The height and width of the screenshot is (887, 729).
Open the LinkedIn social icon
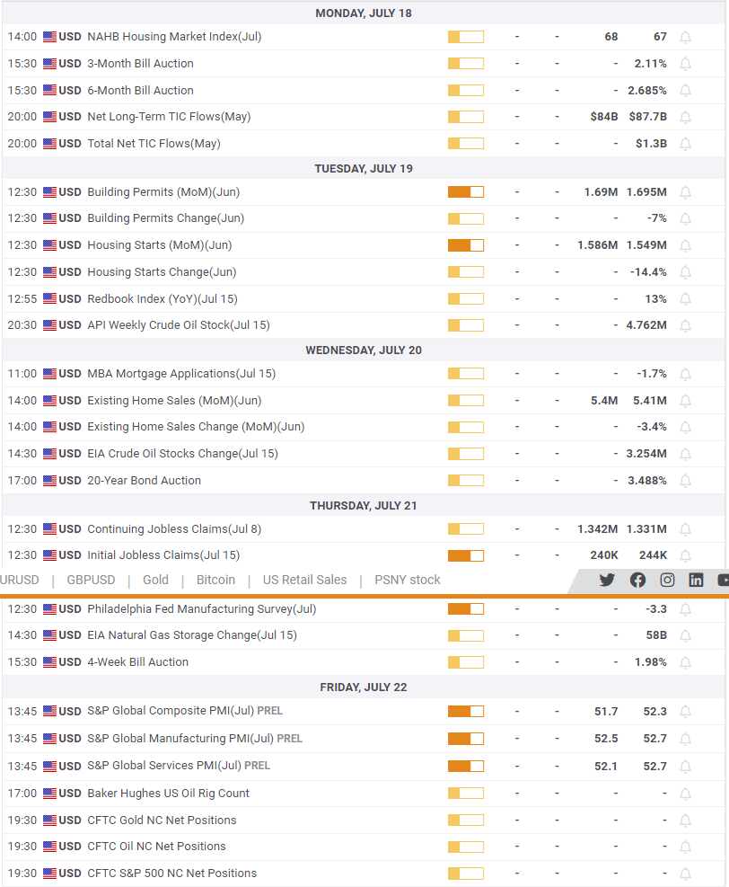tap(696, 580)
